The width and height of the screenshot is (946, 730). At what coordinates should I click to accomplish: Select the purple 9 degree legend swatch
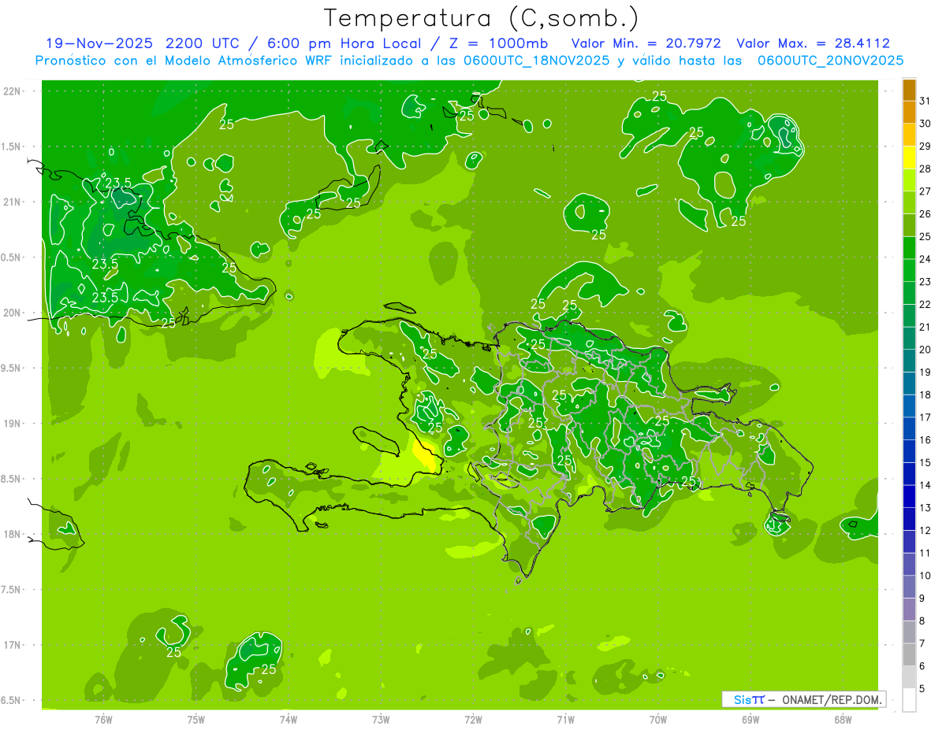[909, 610]
